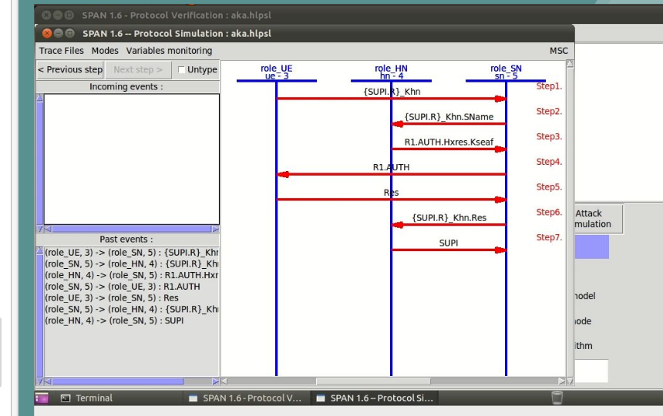Click inside the Incoming events list box

pos(132,159)
